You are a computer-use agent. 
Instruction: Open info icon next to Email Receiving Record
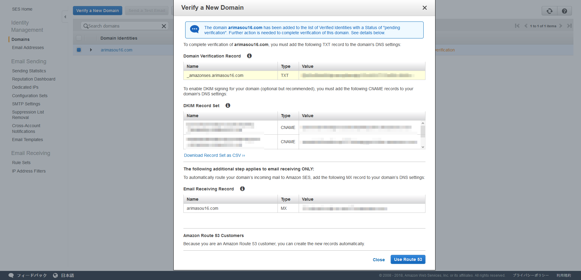(242, 189)
